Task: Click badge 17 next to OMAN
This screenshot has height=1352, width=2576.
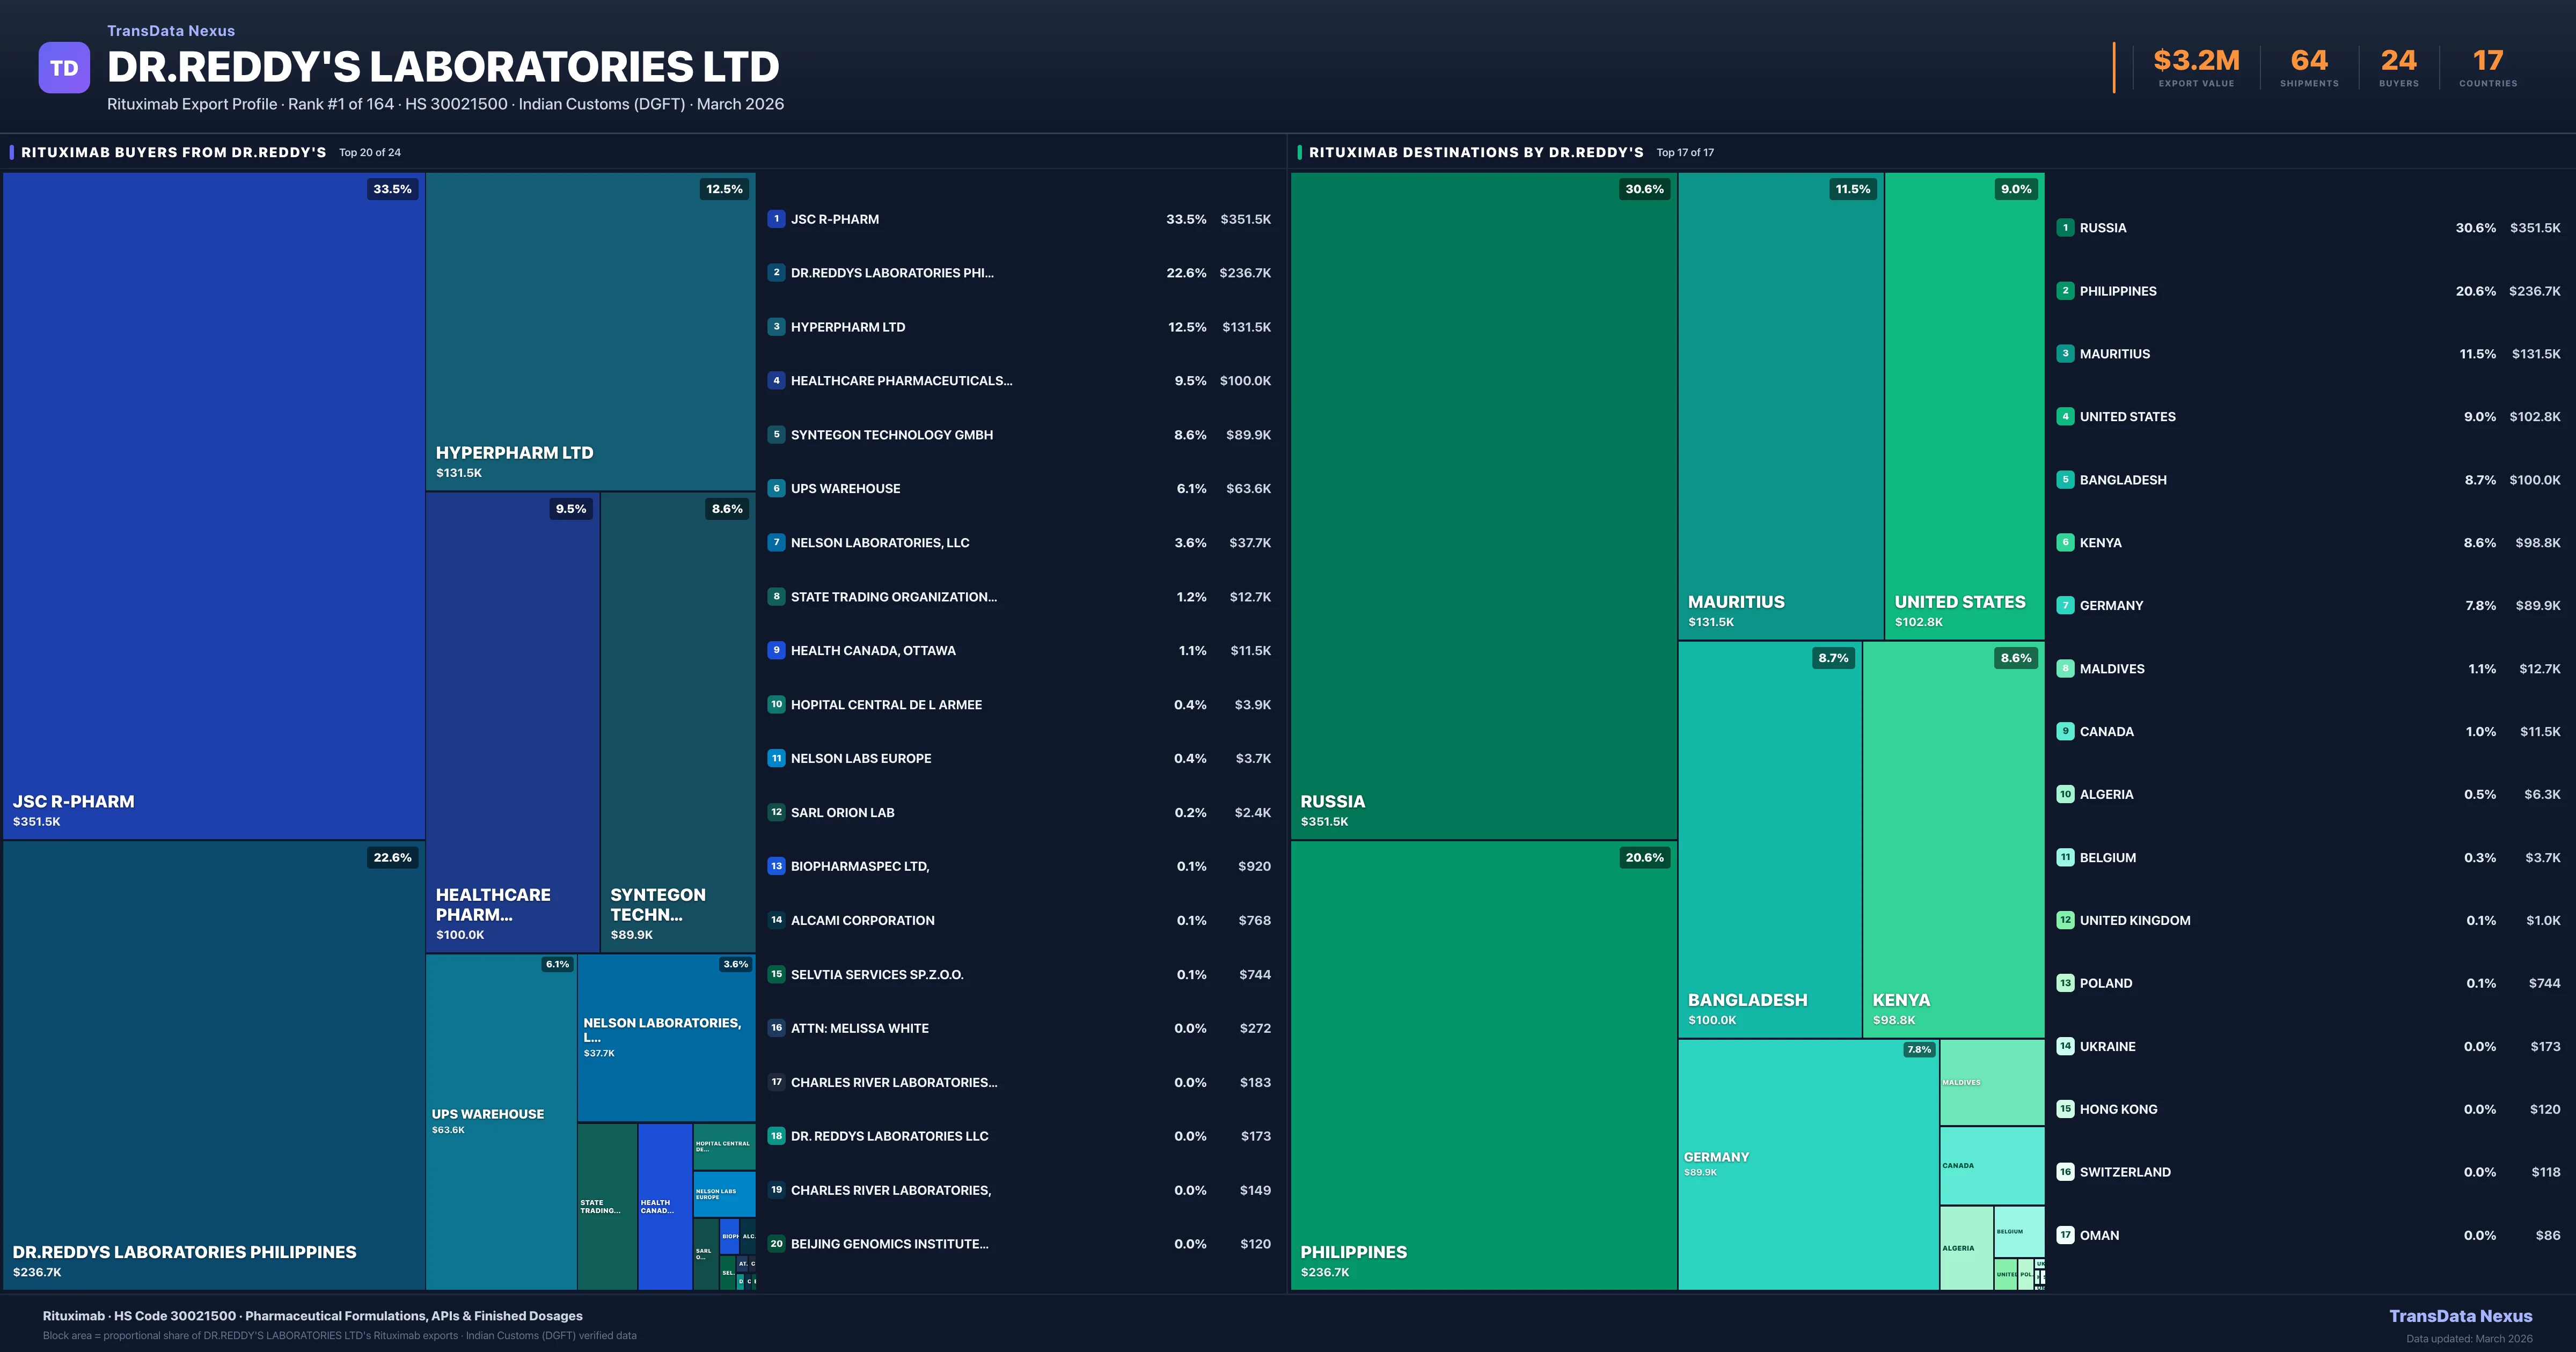Action: coord(2065,1235)
